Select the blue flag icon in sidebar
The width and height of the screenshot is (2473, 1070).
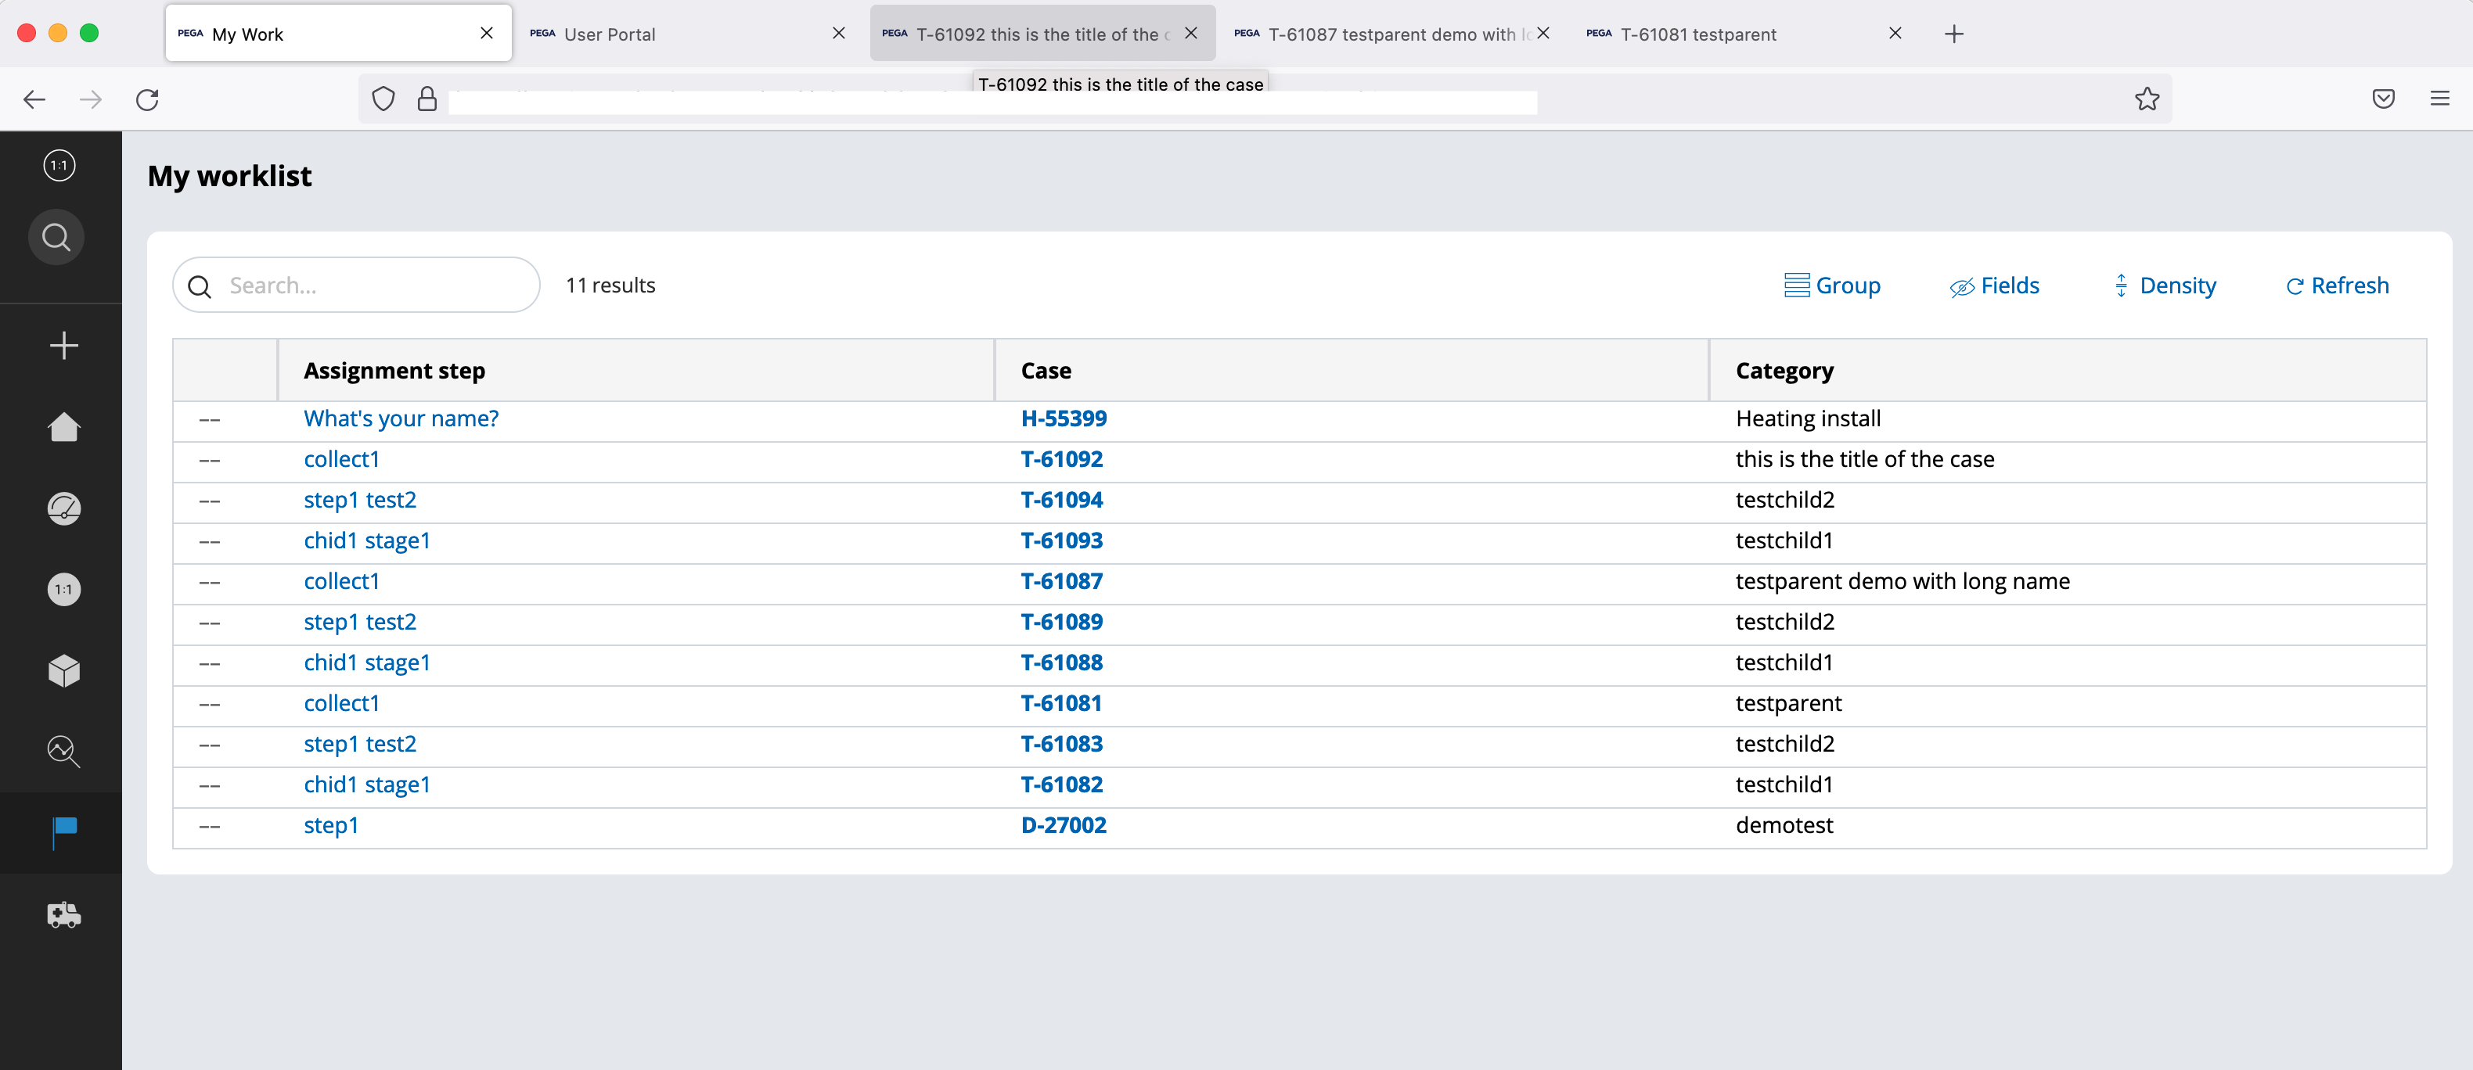[x=63, y=832]
